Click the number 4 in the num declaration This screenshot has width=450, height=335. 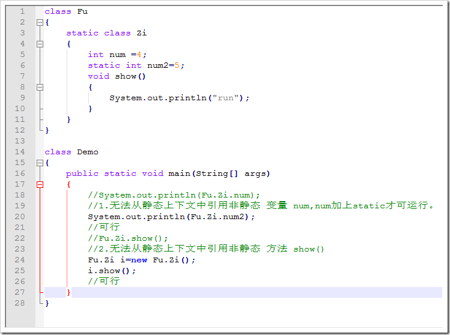(141, 55)
